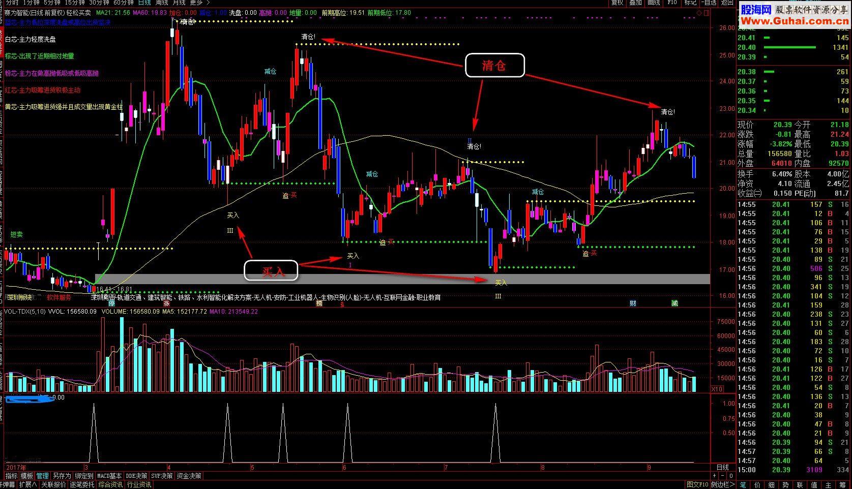
Task: Click the 日线 label at timeline end
Action: pyautogui.click(x=722, y=467)
